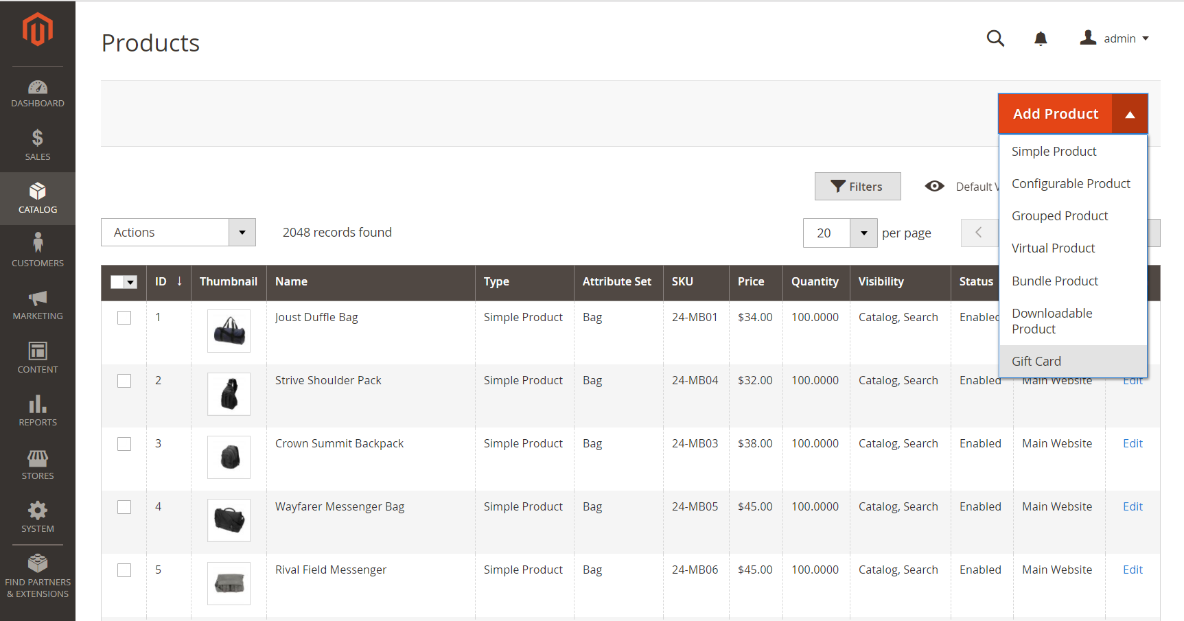Choose Configurable Product from the menu
This screenshot has height=621, width=1184.
(1071, 183)
